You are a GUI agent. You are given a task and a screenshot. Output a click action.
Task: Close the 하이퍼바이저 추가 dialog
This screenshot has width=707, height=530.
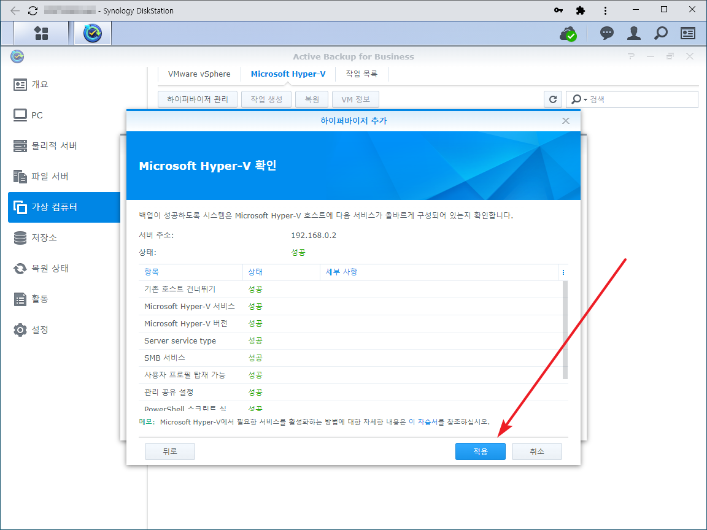(x=566, y=121)
